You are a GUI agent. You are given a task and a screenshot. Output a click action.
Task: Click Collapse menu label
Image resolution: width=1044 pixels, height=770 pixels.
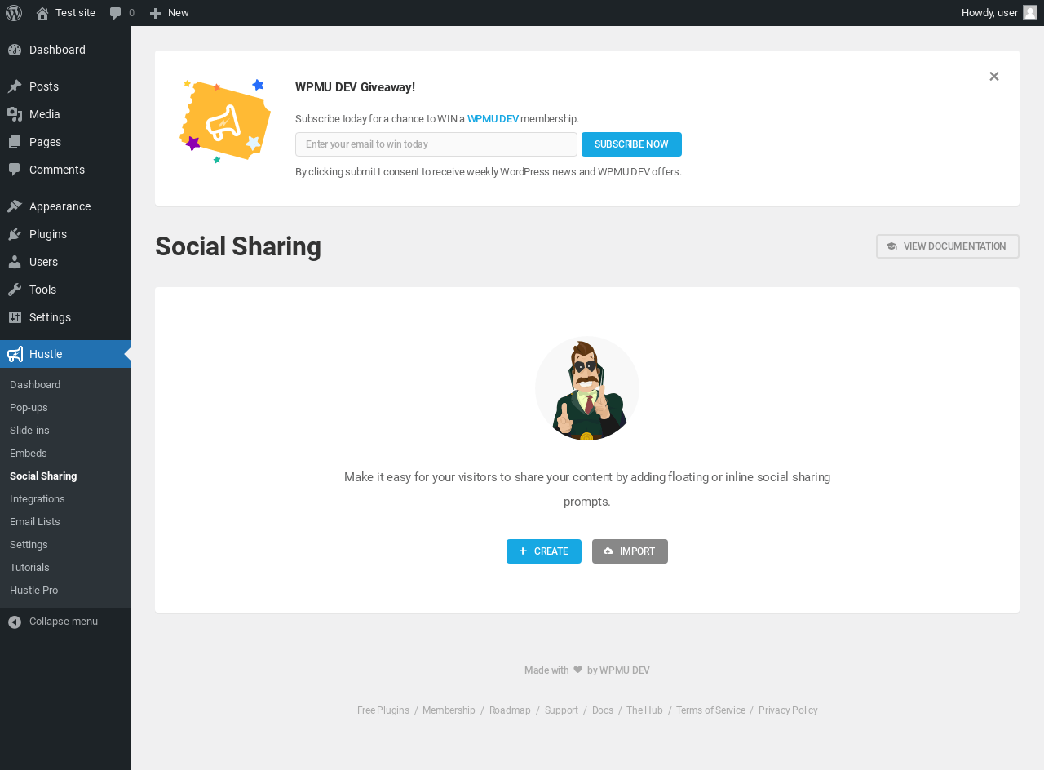(64, 622)
